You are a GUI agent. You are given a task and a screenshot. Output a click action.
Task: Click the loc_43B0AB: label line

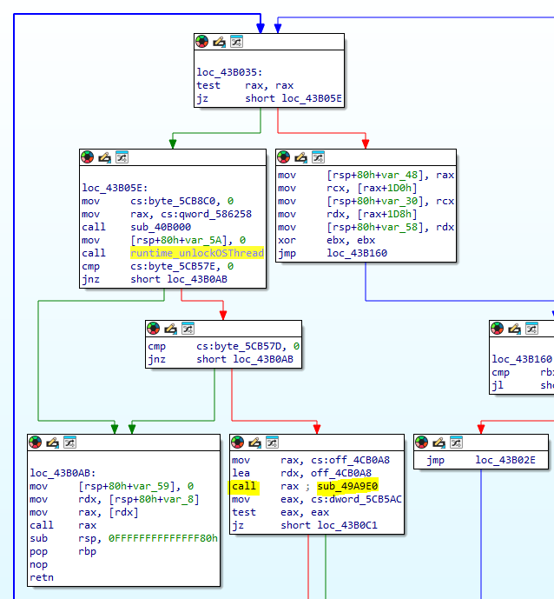point(63,473)
